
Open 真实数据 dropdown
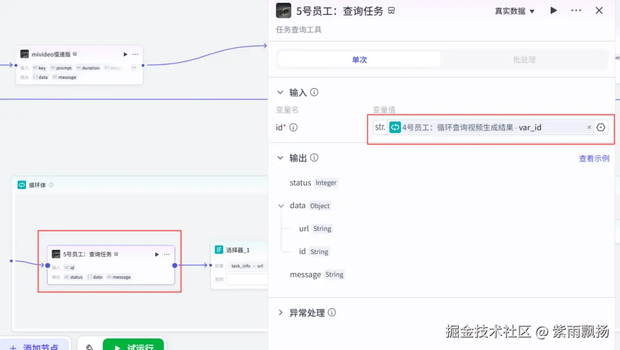coord(514,11)
